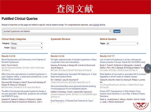Click citation 'Am J Physiol Renal Physiol. 2015 Nov 1'
This screenshot has width=151, height=112.
coord(122,86)
